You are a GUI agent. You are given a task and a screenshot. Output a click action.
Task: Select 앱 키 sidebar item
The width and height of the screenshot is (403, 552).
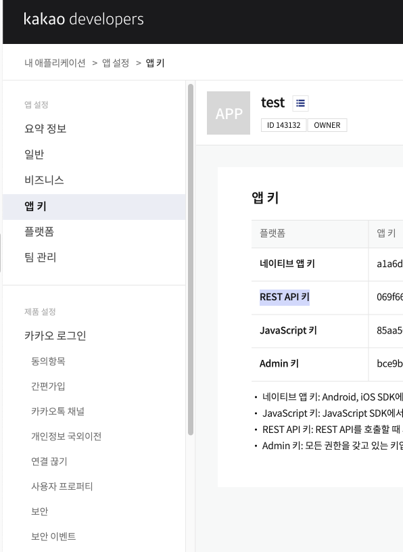pyautogui.click(x=94, y=206)
